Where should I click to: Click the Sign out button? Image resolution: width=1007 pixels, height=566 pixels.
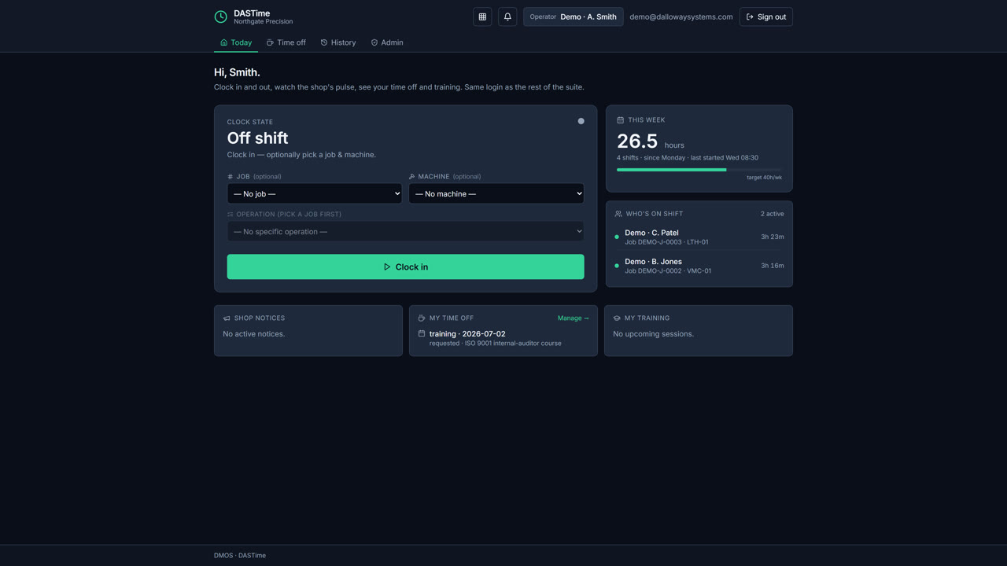pos(765,17)
